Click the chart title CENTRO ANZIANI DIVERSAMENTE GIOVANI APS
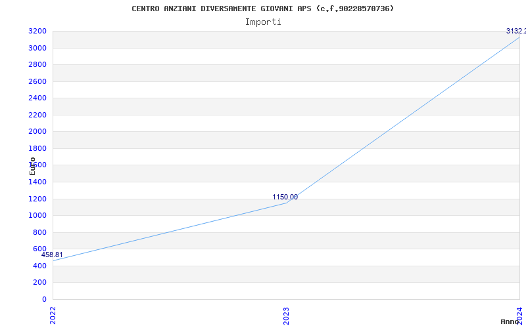 coord(262,9)
